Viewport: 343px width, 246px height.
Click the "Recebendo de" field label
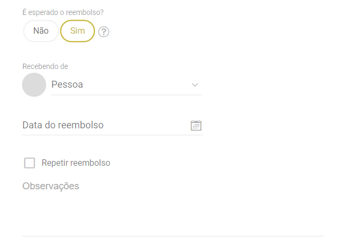pyautogui.click(x=45, y=66)
